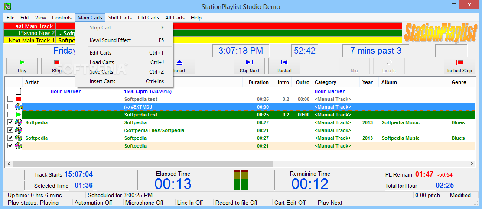482x209 pixels.
Task: Click the Mic button
Action: (354, 66)
